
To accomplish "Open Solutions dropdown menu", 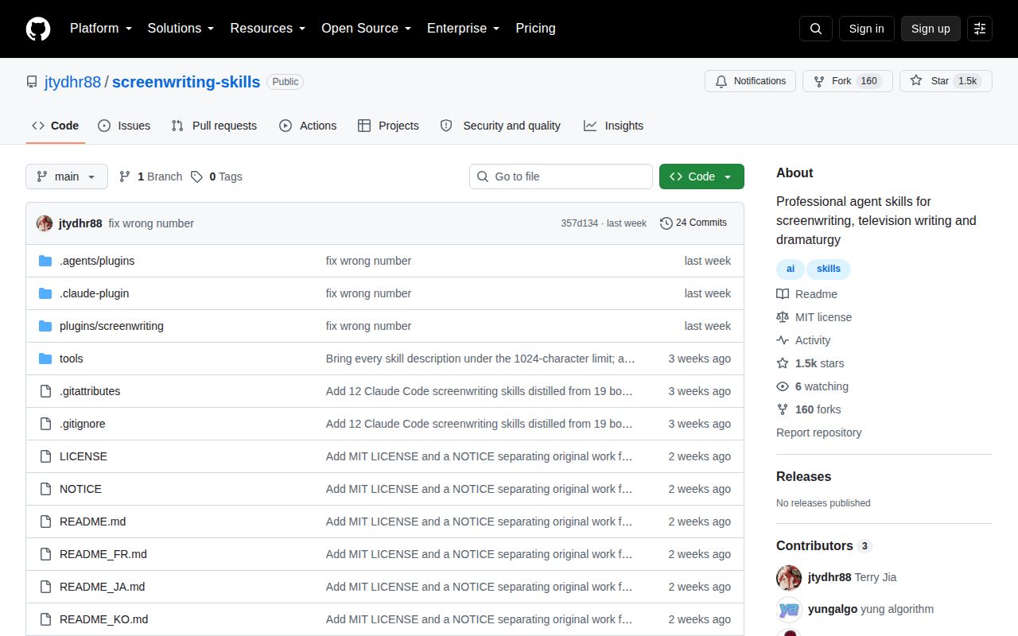I will pyautogui.click(x=181, y=29).
